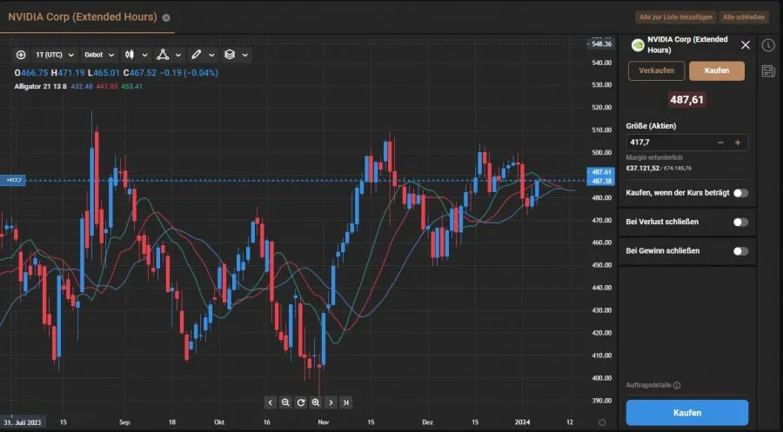Click the 487,61 price display
The height and width of the screenshot is (432, 783).
[686, 100]
